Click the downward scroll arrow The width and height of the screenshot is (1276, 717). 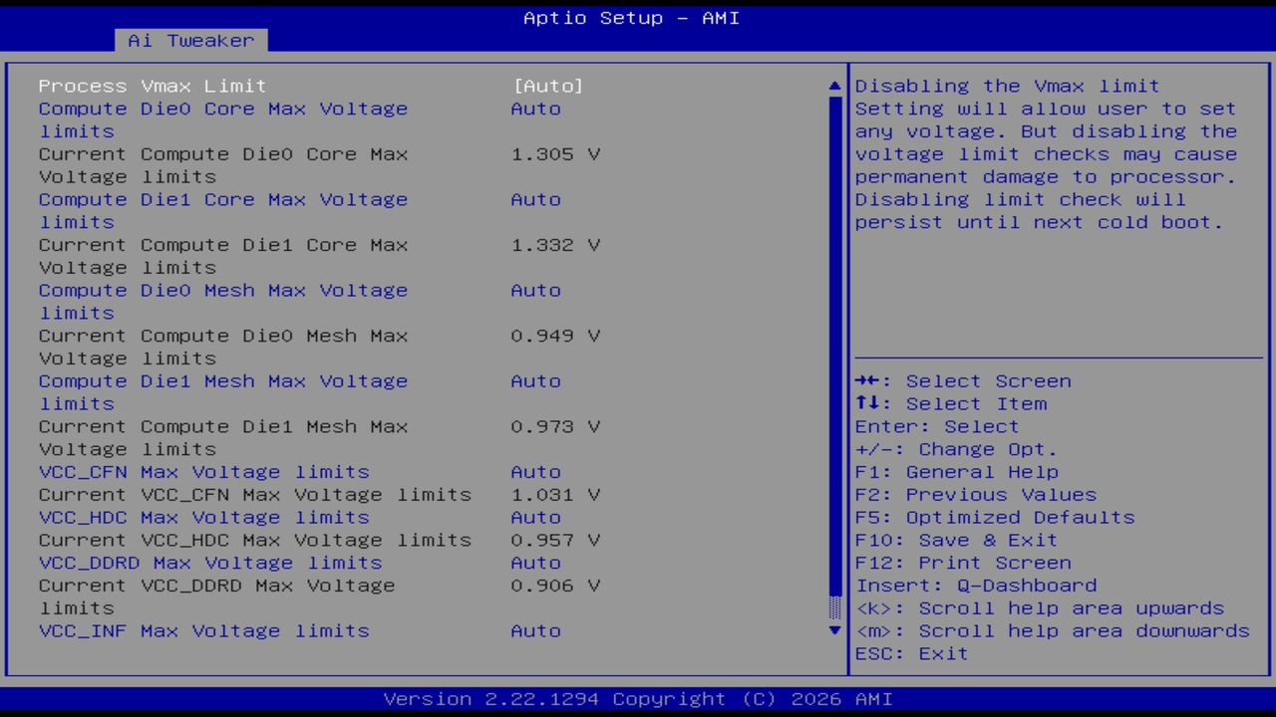[833, 630]
